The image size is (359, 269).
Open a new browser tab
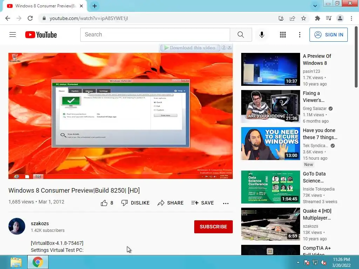click(x=95, y=6)
